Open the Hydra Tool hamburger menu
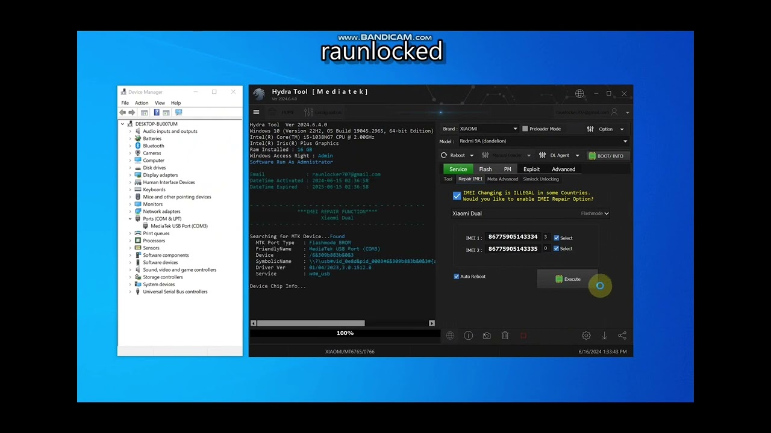771x433 pixels. [256, 112]
